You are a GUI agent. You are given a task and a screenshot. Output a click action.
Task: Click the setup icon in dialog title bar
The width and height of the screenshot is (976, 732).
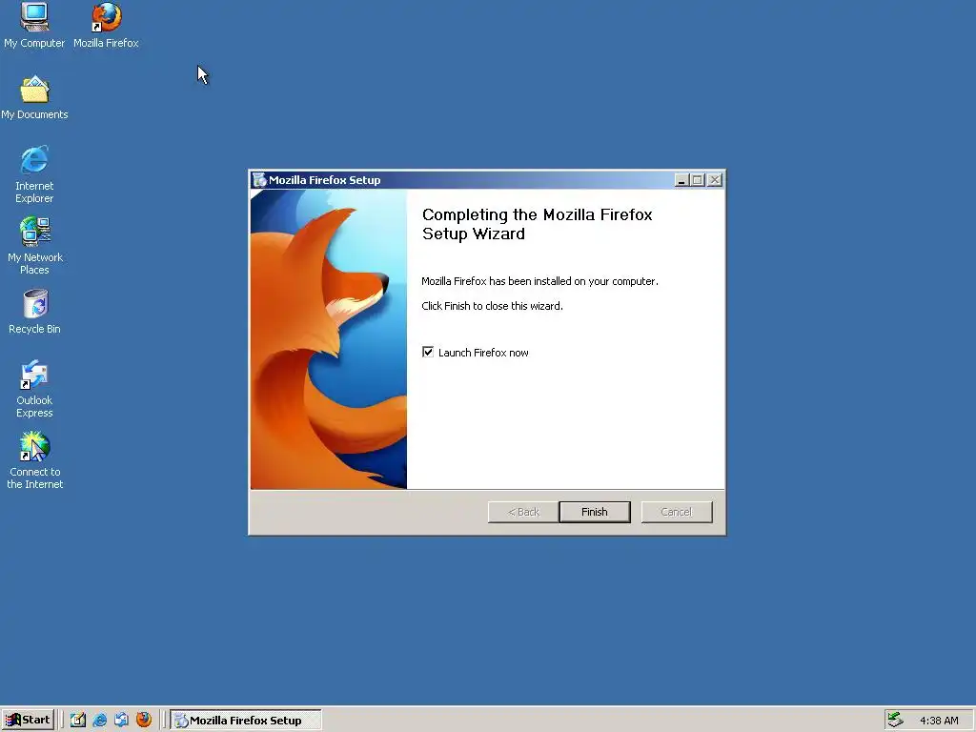click(x=259, y=180)
